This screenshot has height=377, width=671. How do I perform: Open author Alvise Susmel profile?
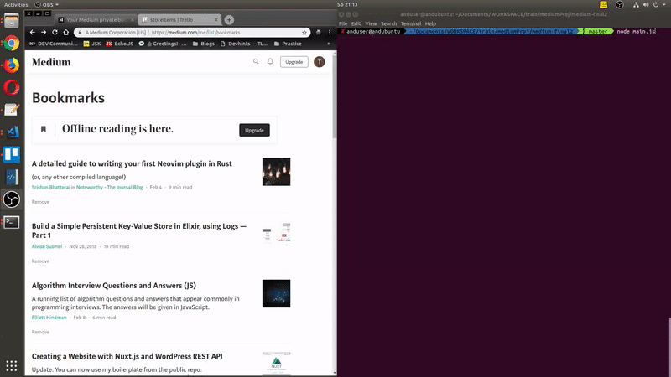[47, 246]
